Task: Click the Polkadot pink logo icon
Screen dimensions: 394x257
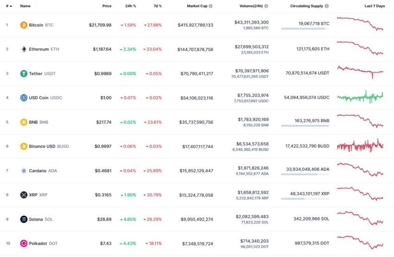Action: click(x=24, y=244)
